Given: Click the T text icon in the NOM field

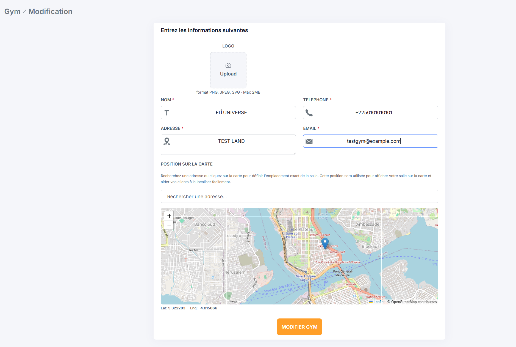Looking at the screenshot, I should coord(167,113).
